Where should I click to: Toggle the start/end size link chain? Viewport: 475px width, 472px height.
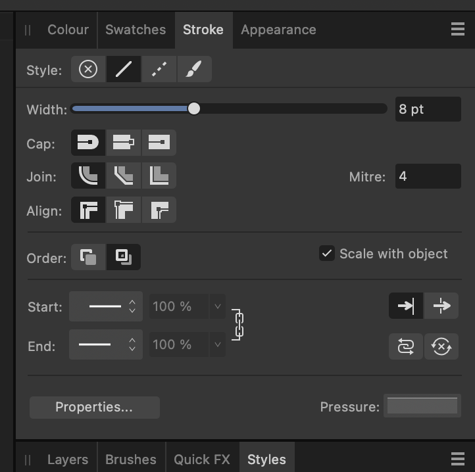pyautogui.click(x=238, y=325)
